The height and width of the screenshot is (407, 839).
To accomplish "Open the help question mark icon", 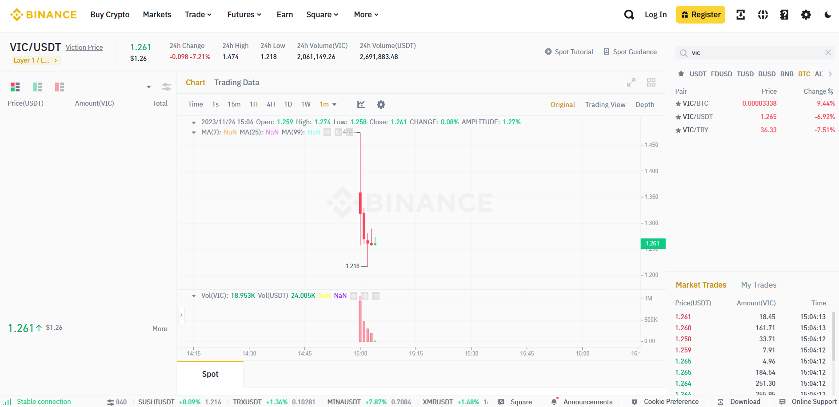I will [784, 15].
